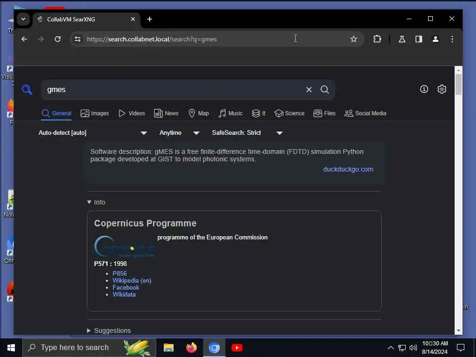Expand the Suggestions section
Viewport: 476px width, 357px height.
point(109,331)
